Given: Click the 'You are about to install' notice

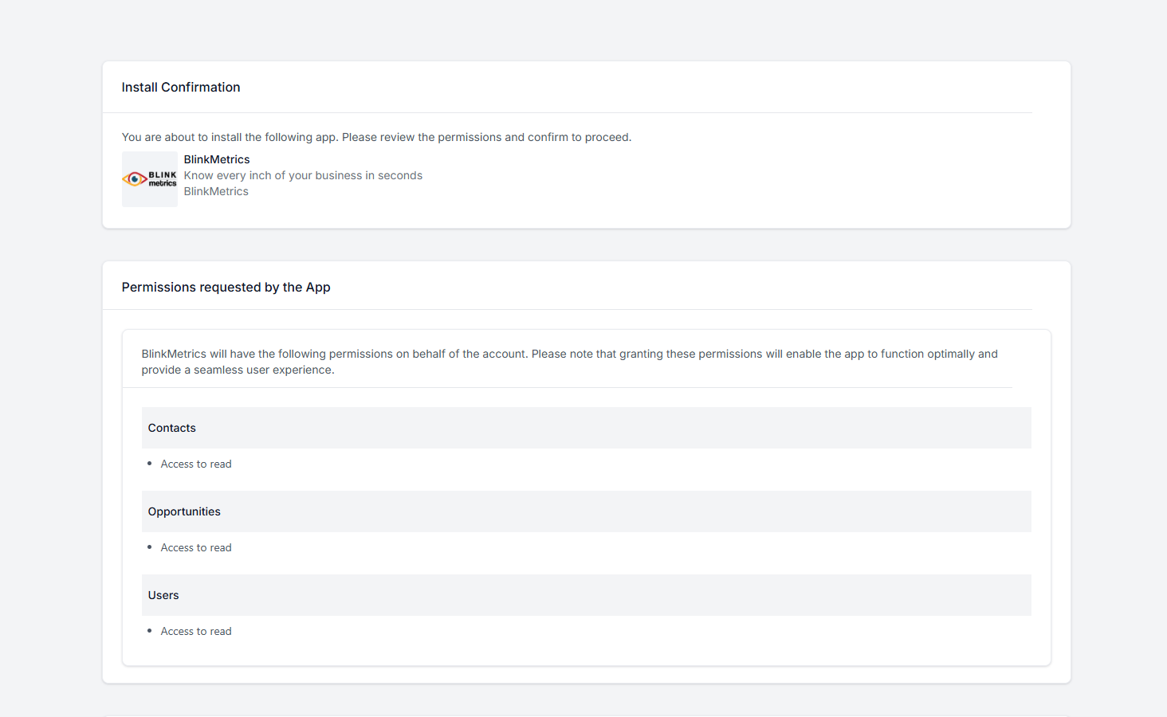Looking at the screenshot, I should point(376,137).
